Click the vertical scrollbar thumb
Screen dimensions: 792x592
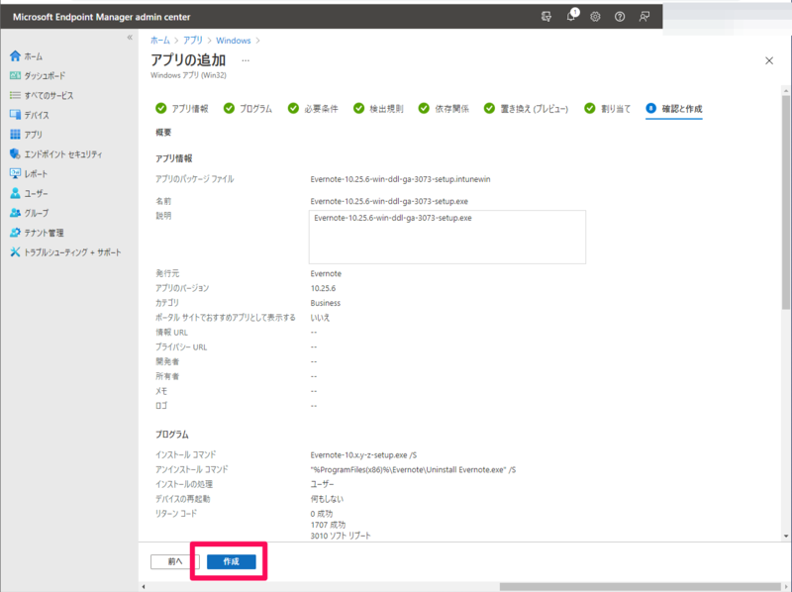tap(785, 202)
